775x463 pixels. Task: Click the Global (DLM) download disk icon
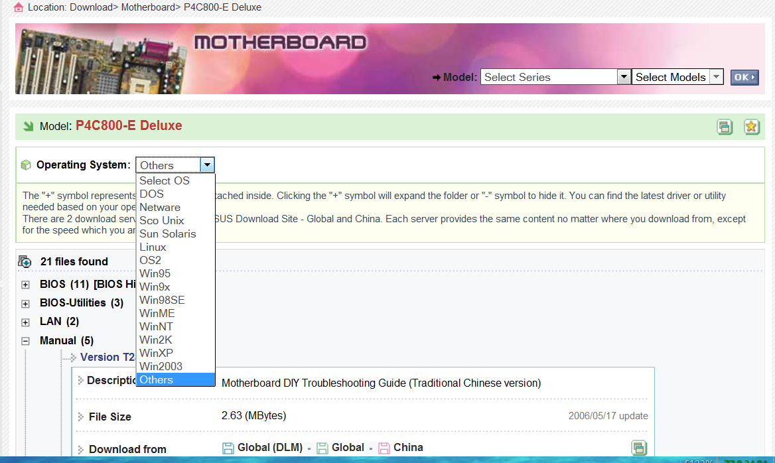coord(228,448)
